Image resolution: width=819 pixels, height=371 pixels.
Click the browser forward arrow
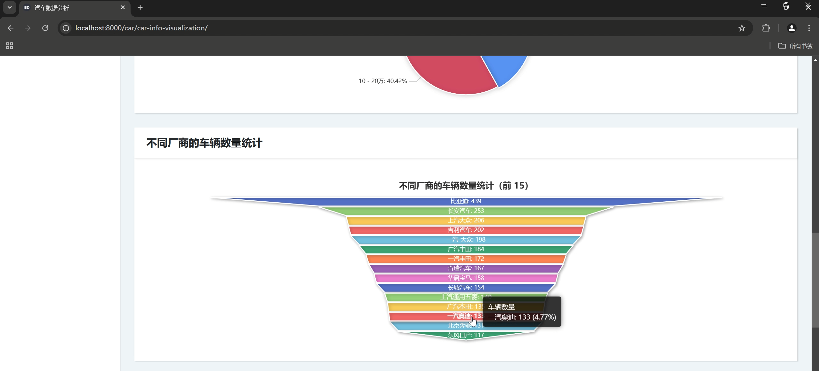(28, 28)
